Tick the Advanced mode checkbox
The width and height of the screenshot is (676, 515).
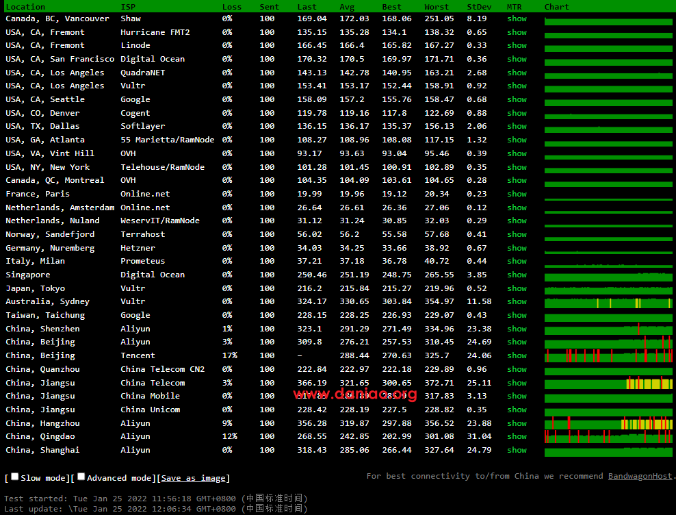[81, 477]
